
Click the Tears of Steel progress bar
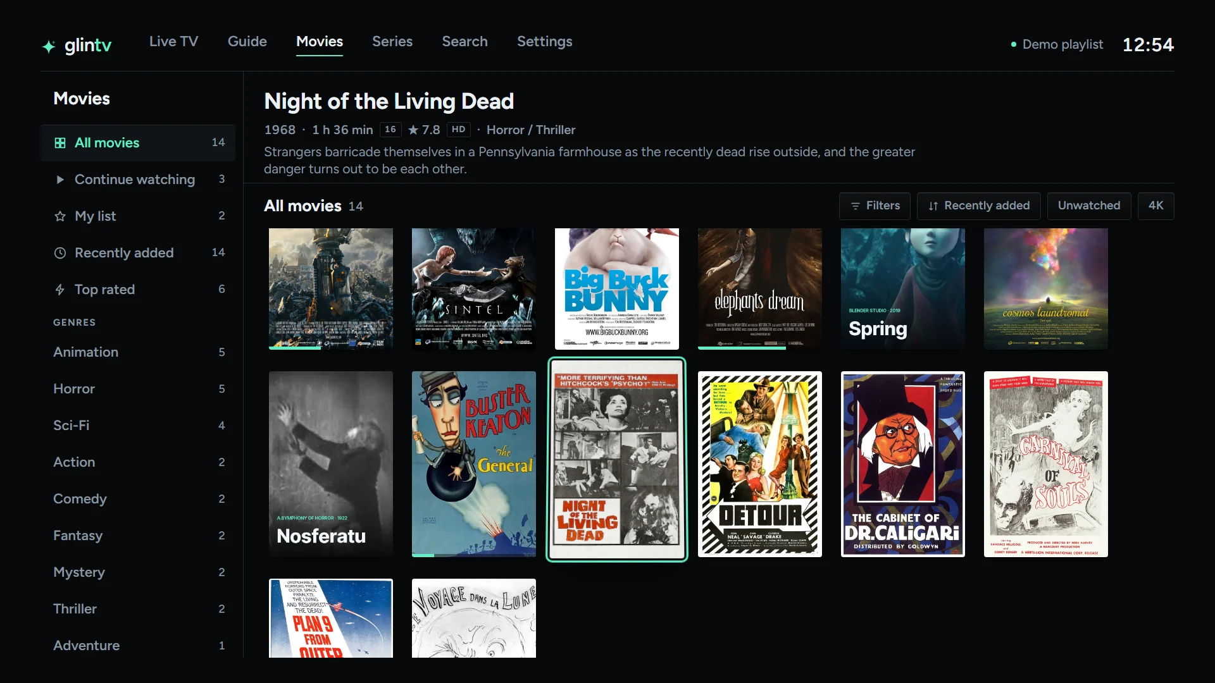point(331,348)
